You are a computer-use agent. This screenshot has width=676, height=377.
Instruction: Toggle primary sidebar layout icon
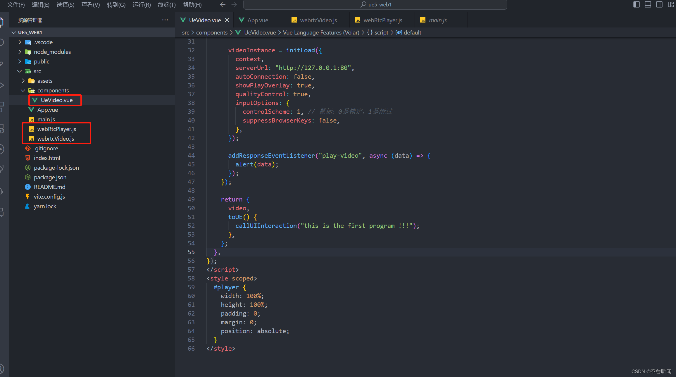pos(636,4)
